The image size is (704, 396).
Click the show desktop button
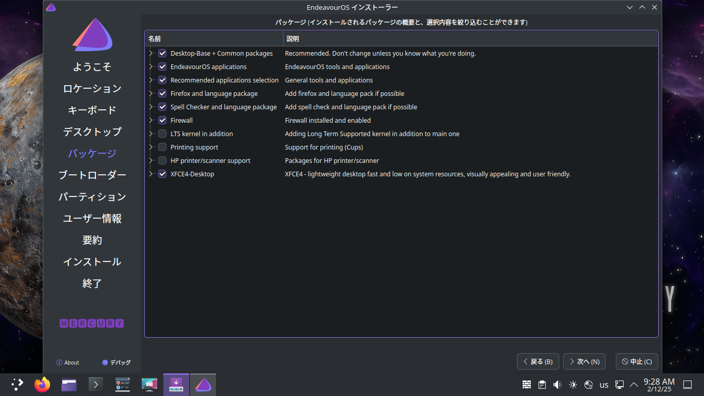tap(688, 385)
